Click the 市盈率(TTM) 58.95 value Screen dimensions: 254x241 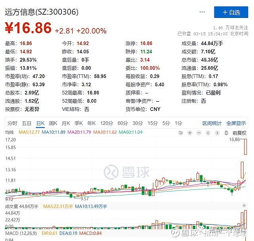point(100,76)
